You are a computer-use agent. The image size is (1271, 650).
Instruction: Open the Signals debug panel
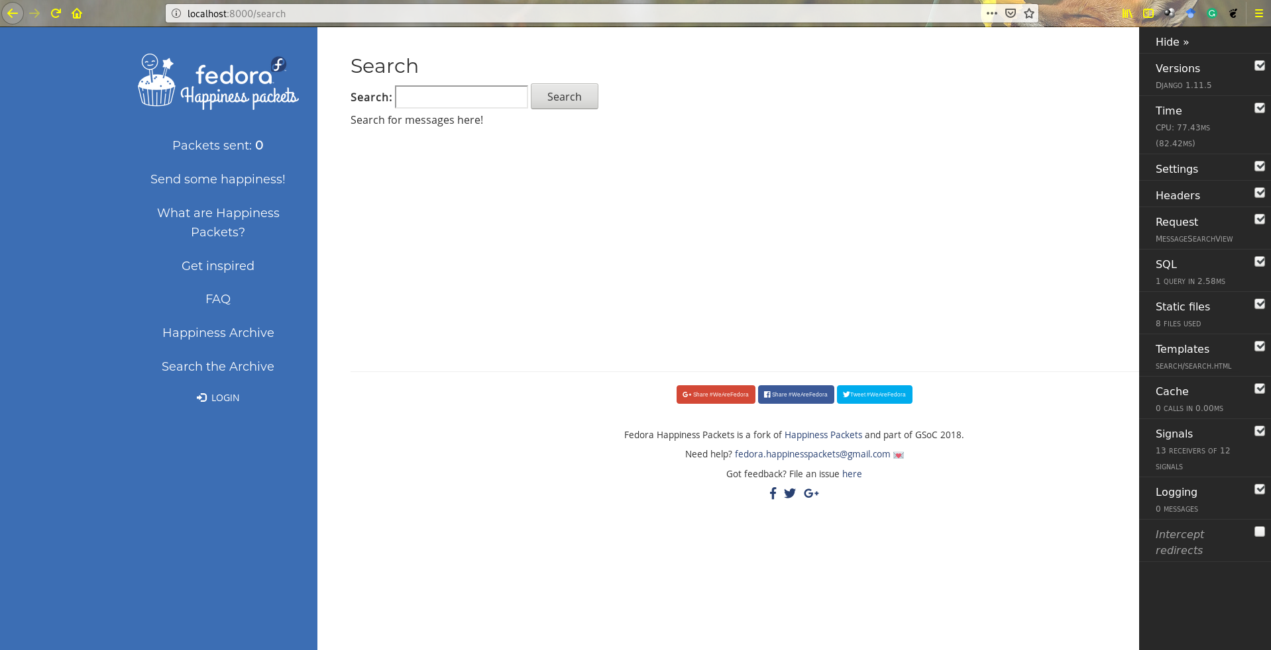point(1174,434)
